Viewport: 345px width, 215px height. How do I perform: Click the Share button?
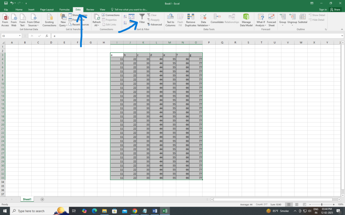pos(336,10)
